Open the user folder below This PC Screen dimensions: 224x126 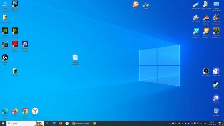pyautogui.click(x=5, y=19)
